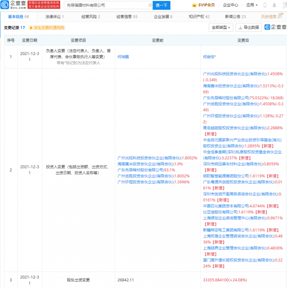Open the 企业中心 link
Screen dimensions: 287x288
click(x=231, y=5)
